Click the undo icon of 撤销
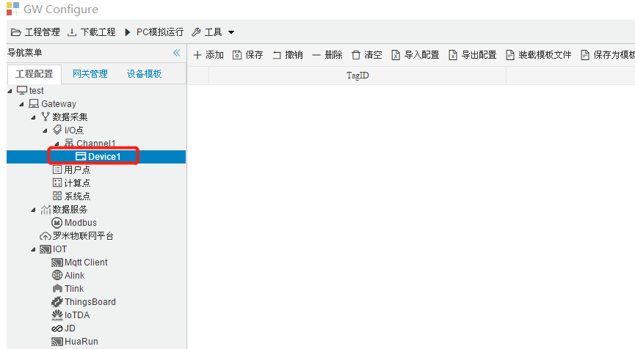Screen dimensions: 635x349 click(277, 55)
